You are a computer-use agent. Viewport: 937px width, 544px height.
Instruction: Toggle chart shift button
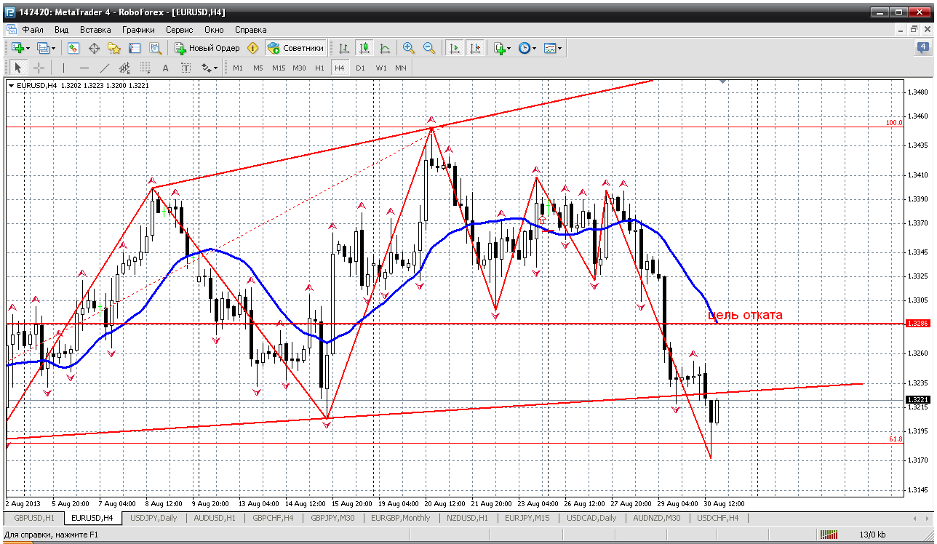475,48
